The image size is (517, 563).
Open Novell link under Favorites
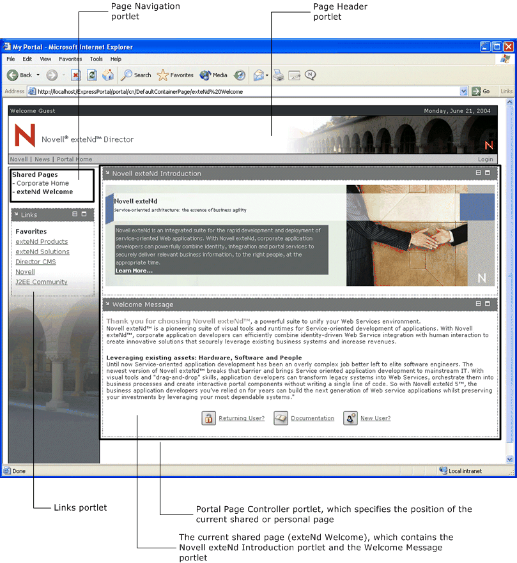[25, 272]
